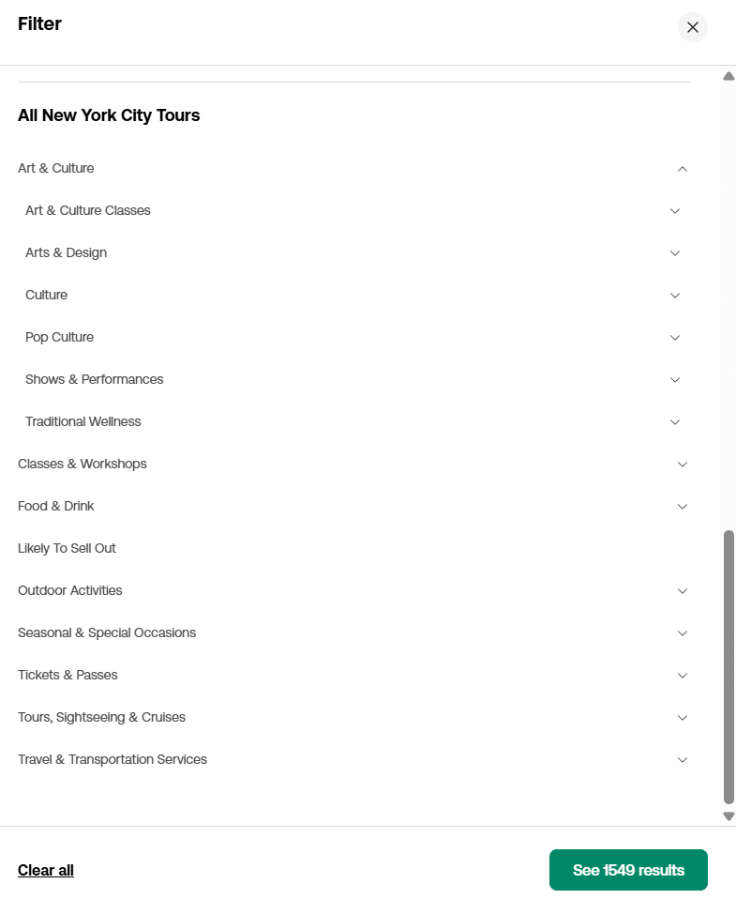Expand Shows & Performances chevron arrow
The image size is (736, 899).
(675, 379)
